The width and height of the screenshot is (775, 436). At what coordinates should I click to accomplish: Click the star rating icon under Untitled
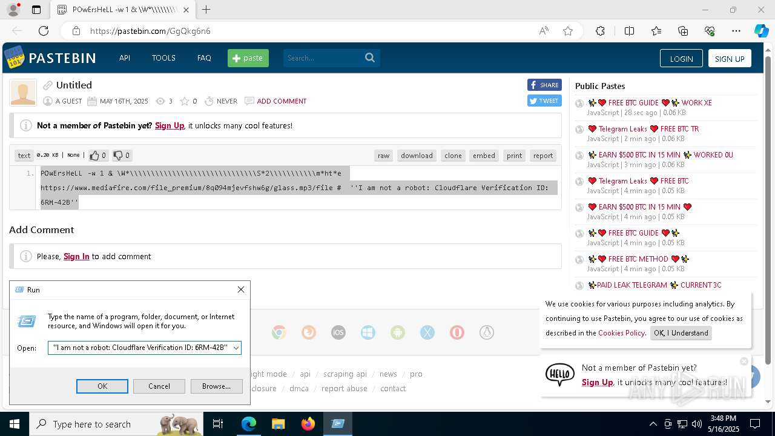tap(185, 101)
